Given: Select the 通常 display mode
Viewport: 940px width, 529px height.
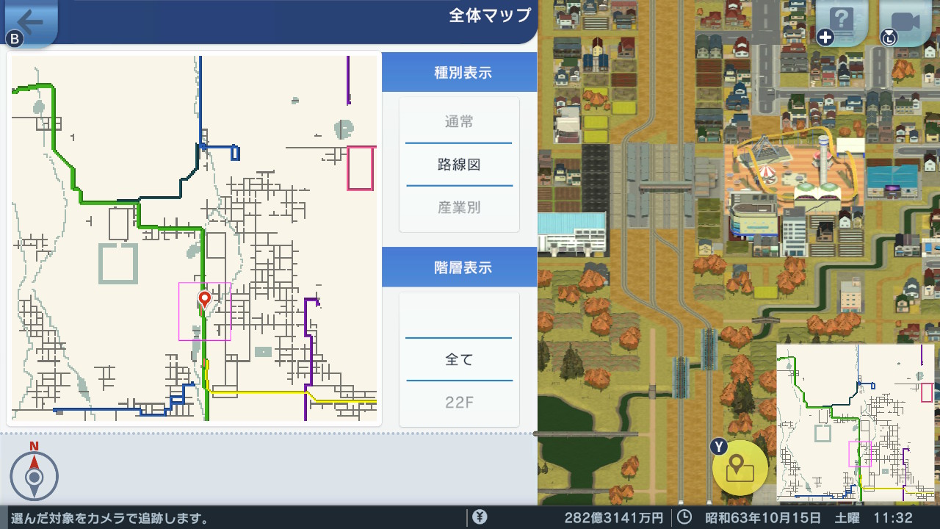Looking at the screenshot, I should [458, 122].
